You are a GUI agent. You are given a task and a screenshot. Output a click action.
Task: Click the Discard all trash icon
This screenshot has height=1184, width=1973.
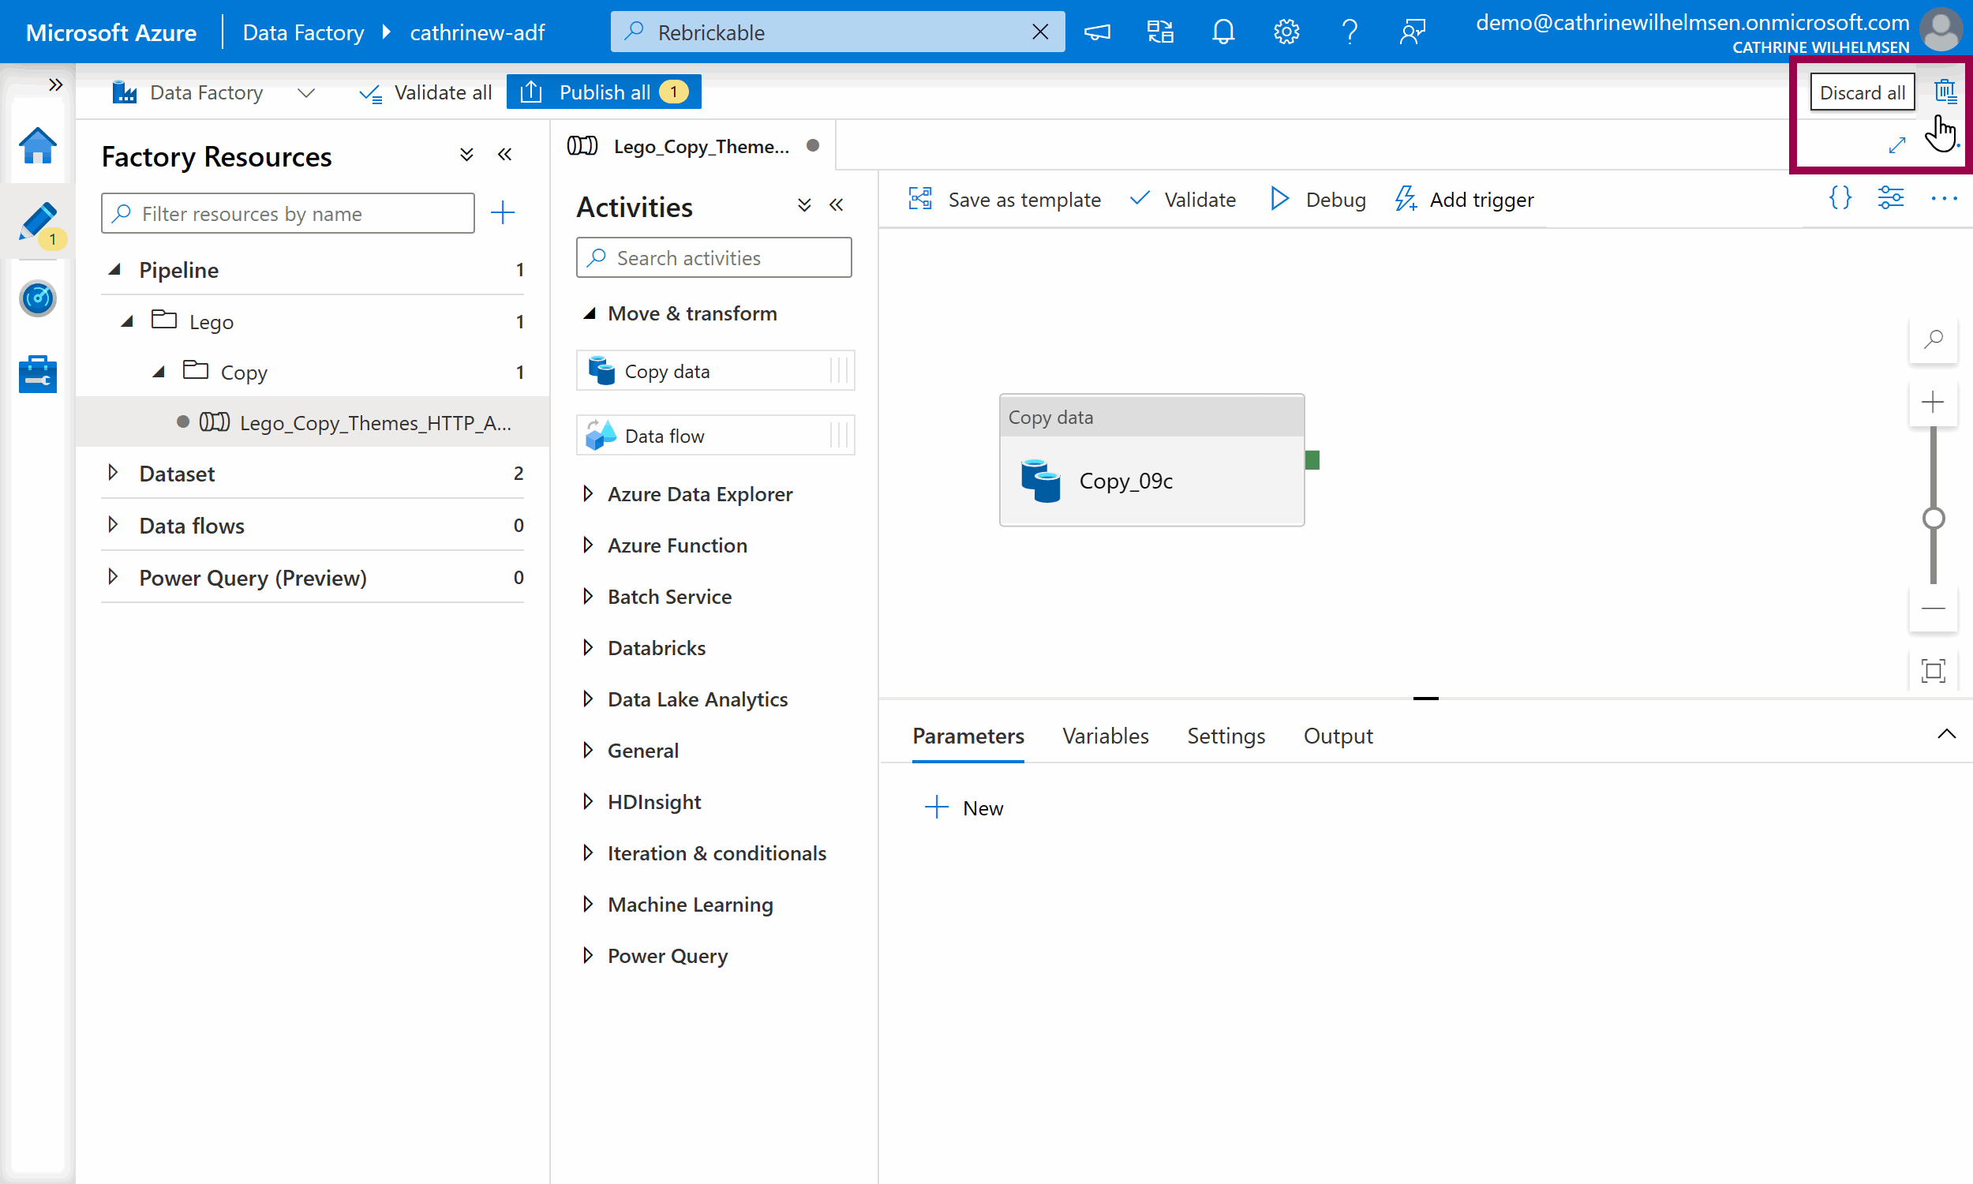(x=1945, y=92)
